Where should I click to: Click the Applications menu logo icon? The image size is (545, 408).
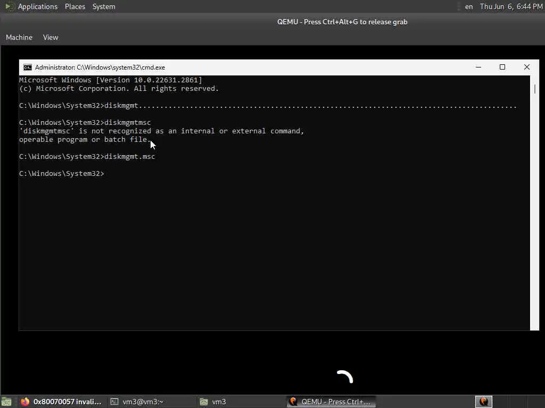(10, 6)
